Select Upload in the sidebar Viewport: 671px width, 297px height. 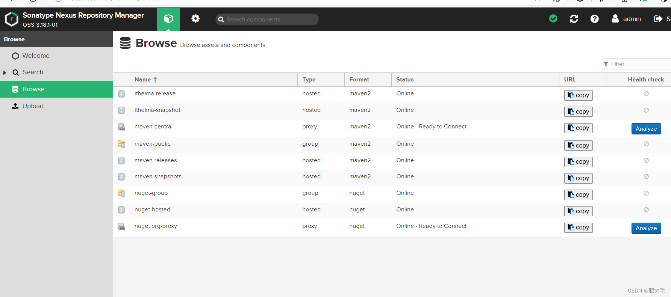[x=56, y=106]
